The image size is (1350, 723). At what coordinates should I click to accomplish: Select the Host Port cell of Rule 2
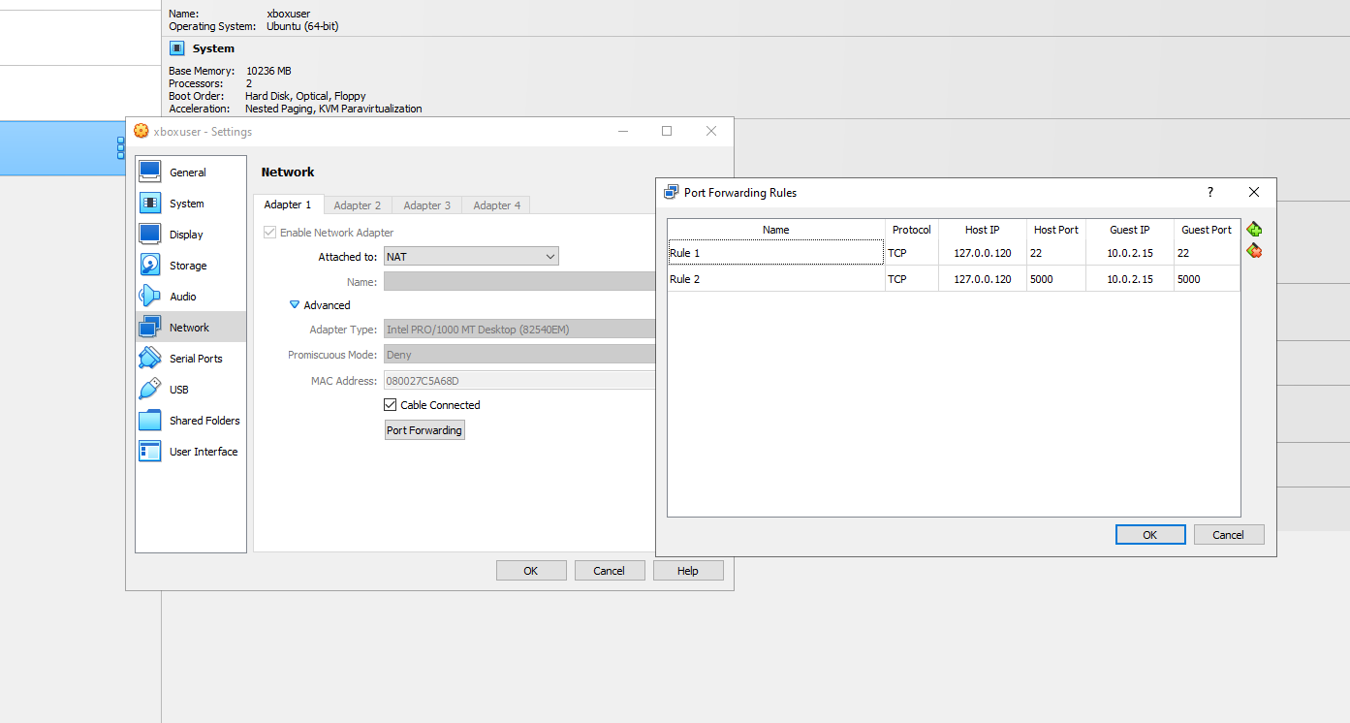point(1054,279)
